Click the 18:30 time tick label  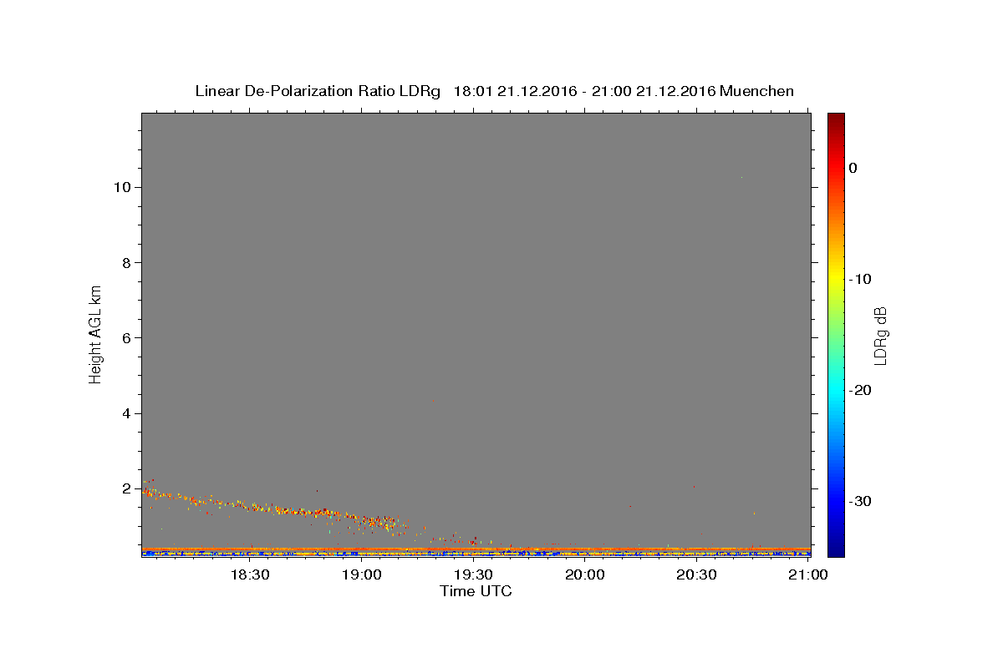click(249, 574)
